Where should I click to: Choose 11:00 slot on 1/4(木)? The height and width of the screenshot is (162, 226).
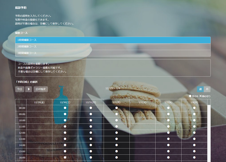tap(194, 127)
